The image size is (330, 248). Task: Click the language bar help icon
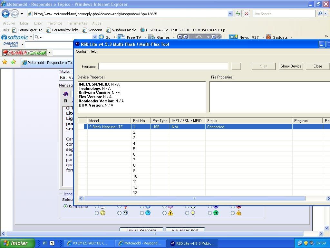click(x=52, y=243)
